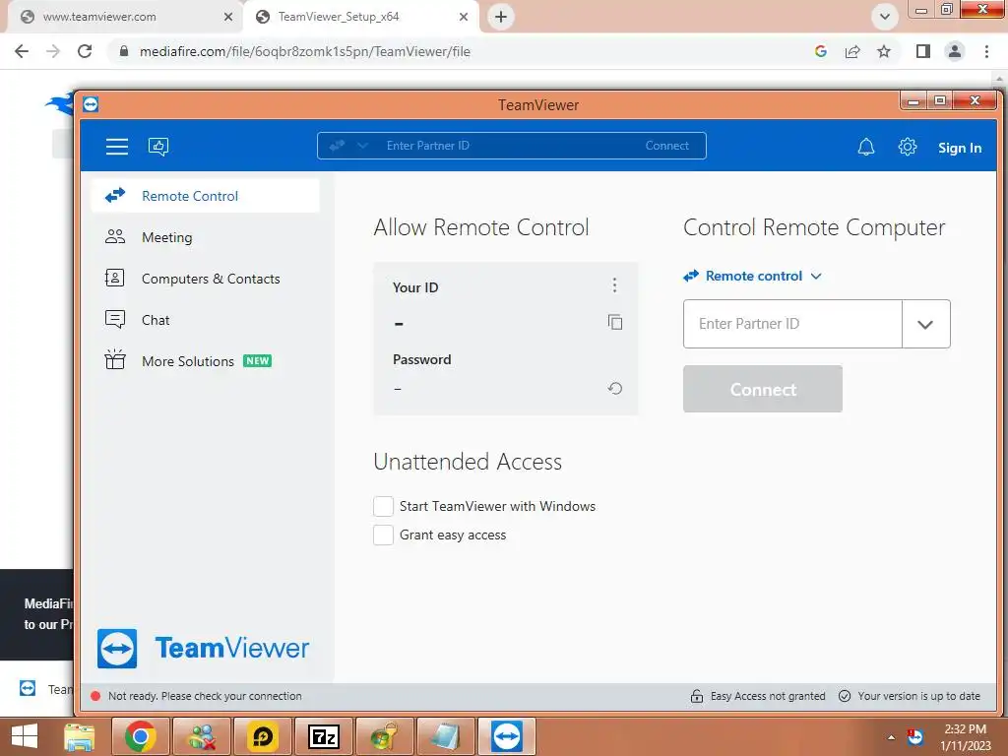Open the TeamViewer hamburger menu
The image size is (1008, 756).
tap(117, 147)
